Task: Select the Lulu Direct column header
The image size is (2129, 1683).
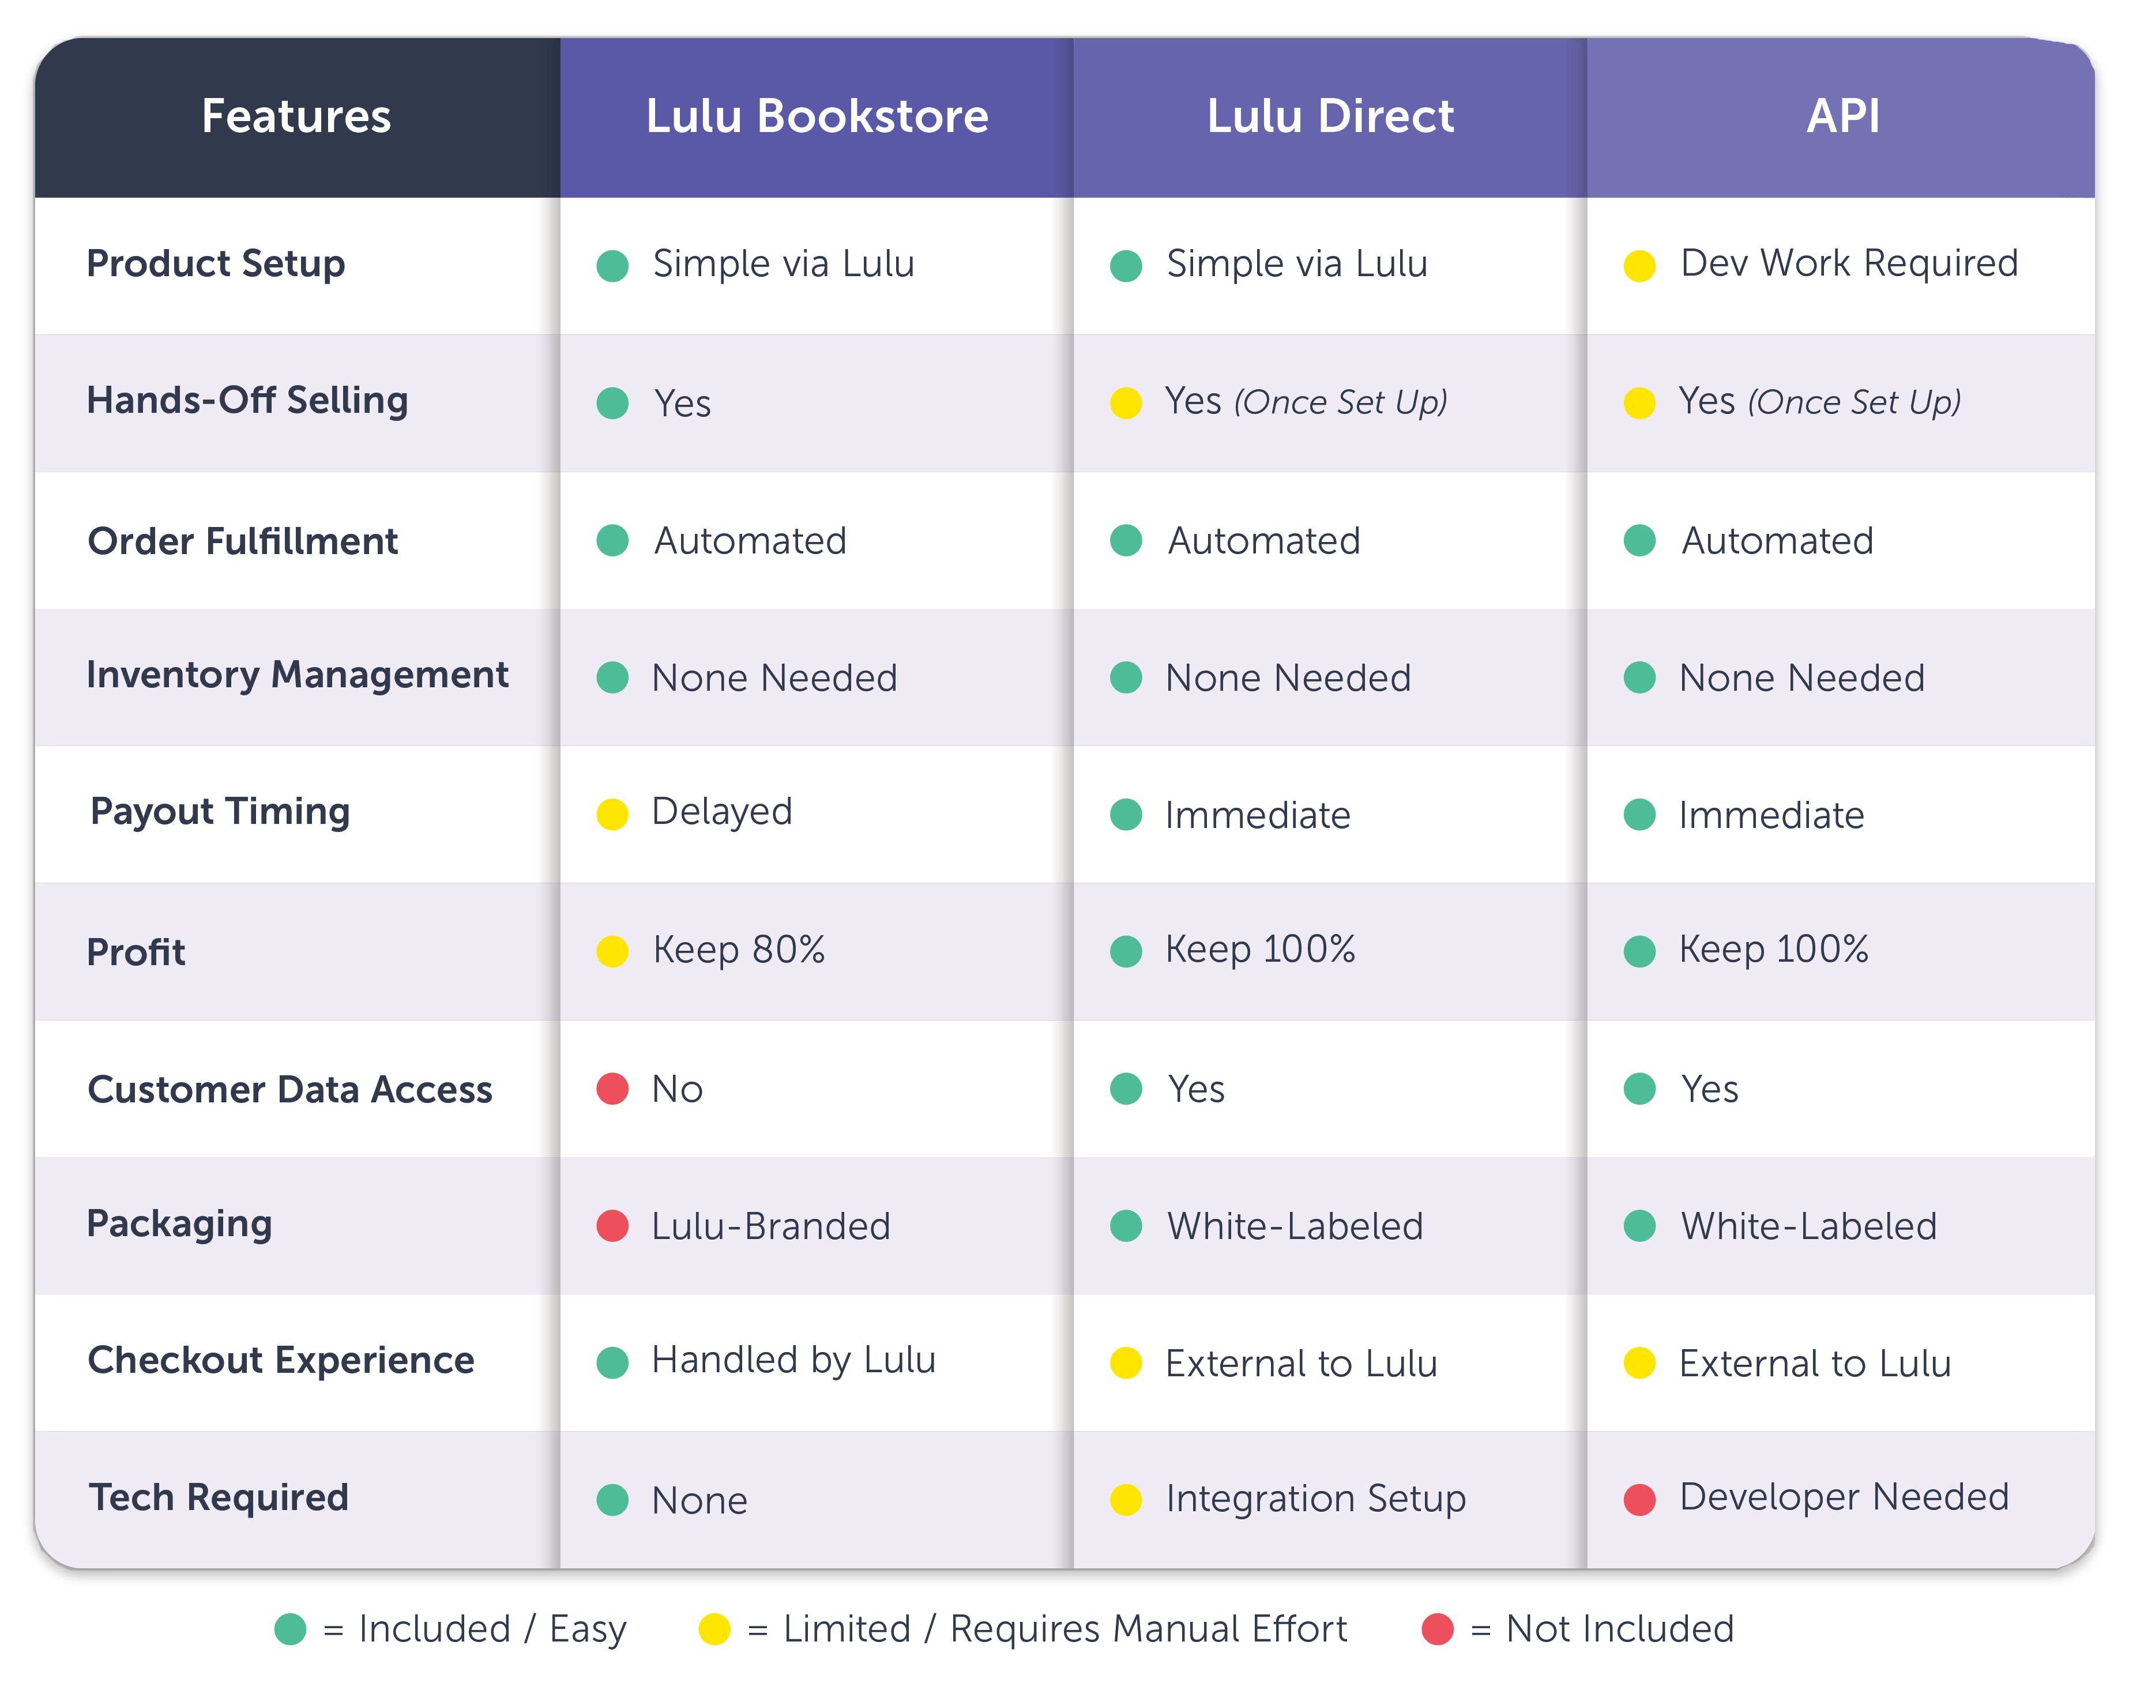Action: pyautogui.click(x=1331, y=116)
